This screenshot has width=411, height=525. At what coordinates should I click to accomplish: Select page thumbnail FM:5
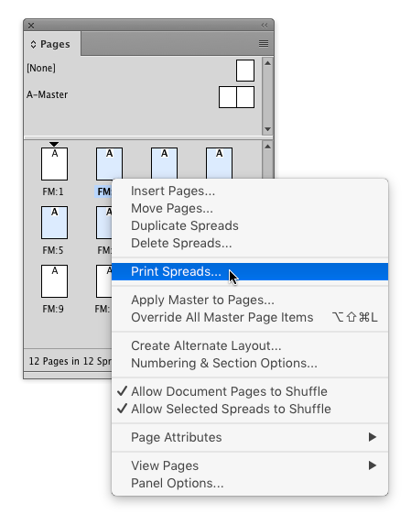(54, 223)
